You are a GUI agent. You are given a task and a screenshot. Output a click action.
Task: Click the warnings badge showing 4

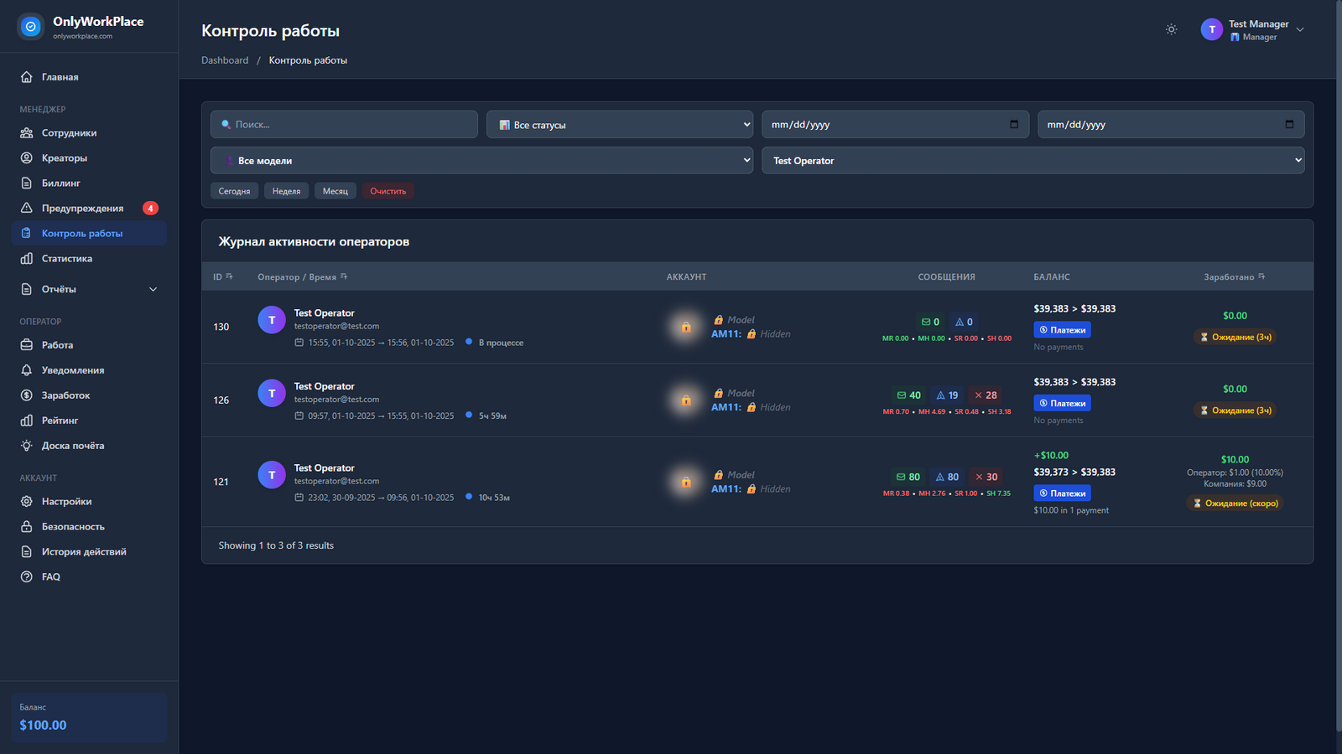150,209
